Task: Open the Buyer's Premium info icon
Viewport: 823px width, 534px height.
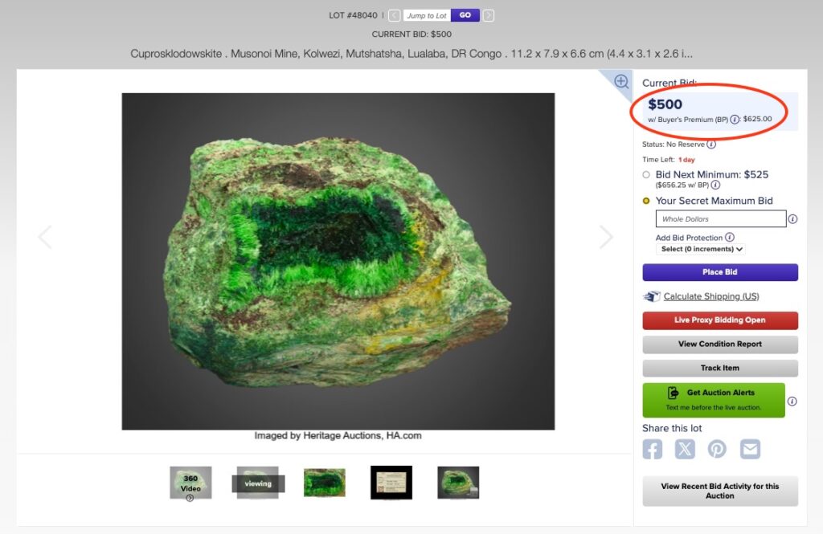Action: (736, 118)
